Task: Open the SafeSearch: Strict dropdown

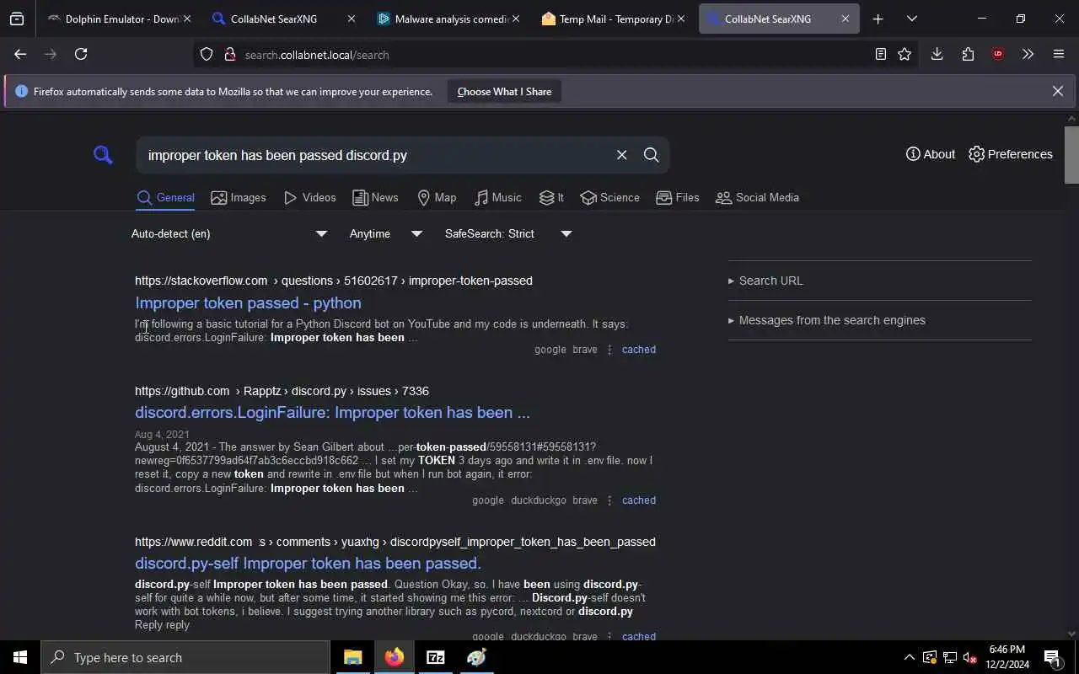Action: click(x=508, y=234)
